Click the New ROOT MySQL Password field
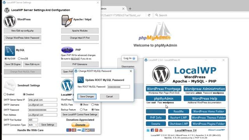 119,87
